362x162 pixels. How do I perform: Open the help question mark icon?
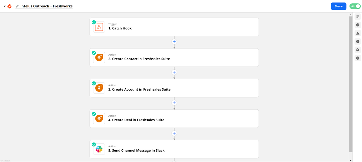tap(358, 25)
